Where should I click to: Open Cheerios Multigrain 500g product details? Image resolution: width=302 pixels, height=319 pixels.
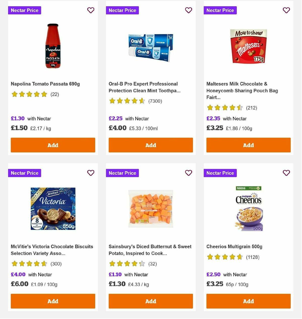(234, 246)
